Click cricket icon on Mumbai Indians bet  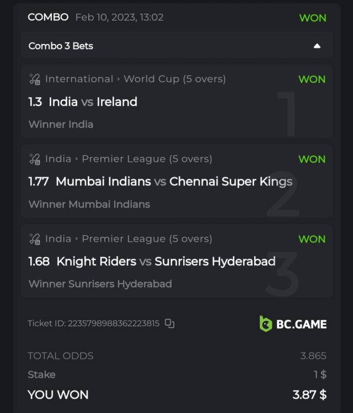[34, 159]
